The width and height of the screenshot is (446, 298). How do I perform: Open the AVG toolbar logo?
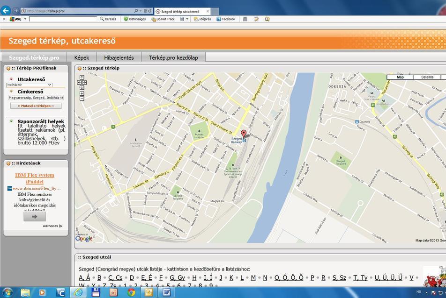coord(15,19)
